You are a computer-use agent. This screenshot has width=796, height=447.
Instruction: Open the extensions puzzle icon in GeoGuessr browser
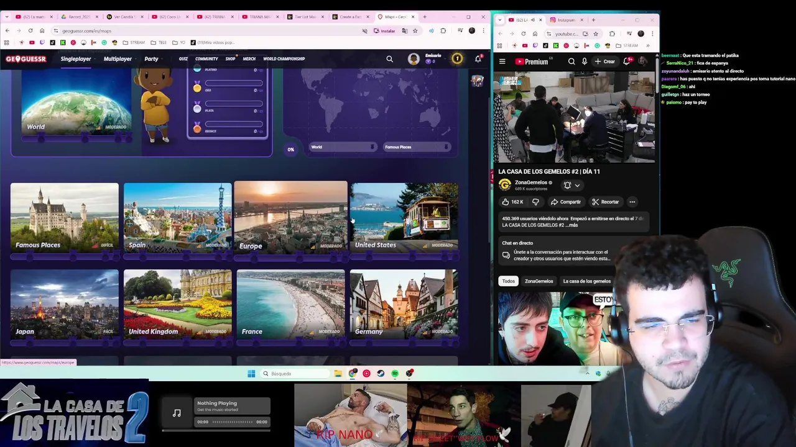(443, 30)
